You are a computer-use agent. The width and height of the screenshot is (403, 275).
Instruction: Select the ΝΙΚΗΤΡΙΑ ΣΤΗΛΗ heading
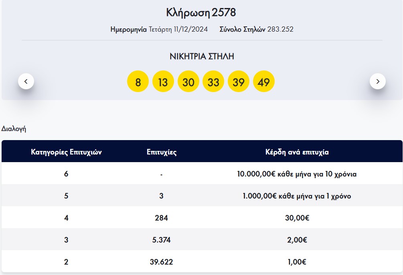click(201, 56)
